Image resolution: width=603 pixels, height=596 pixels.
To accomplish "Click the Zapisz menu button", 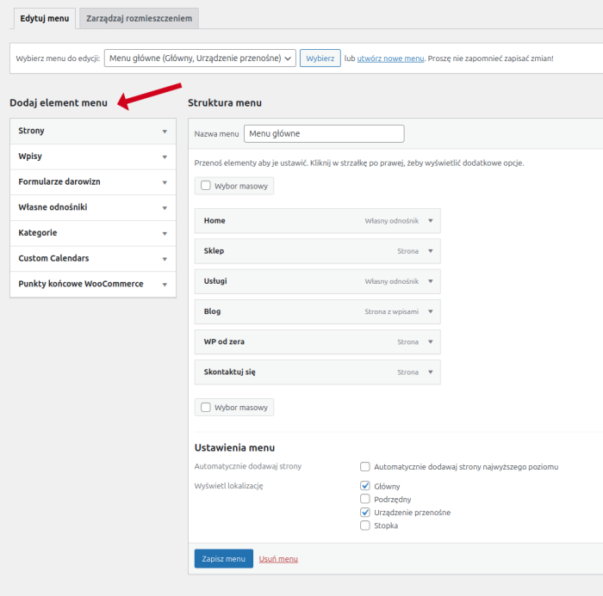I will coord(223,559).
